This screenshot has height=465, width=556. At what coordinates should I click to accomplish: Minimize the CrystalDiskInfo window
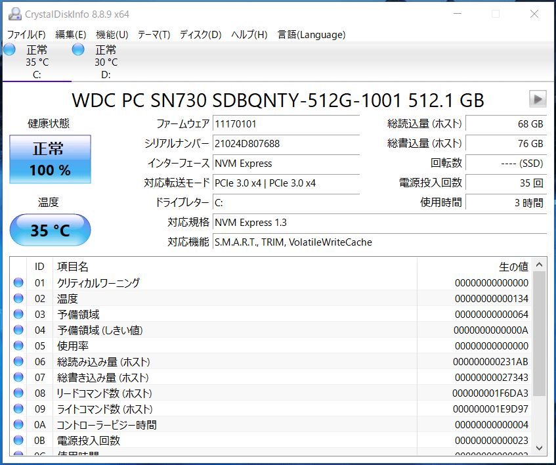[458, 14]
